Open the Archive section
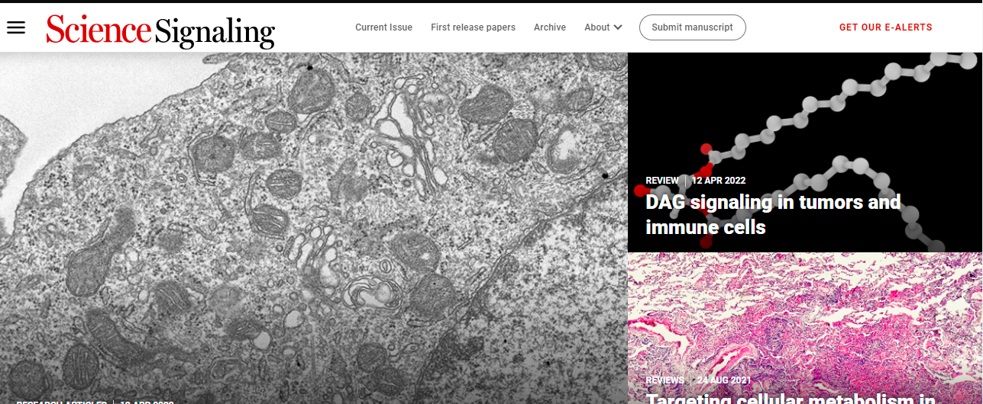The height and width of the screenshot is (404, 983). pos(550,27)
